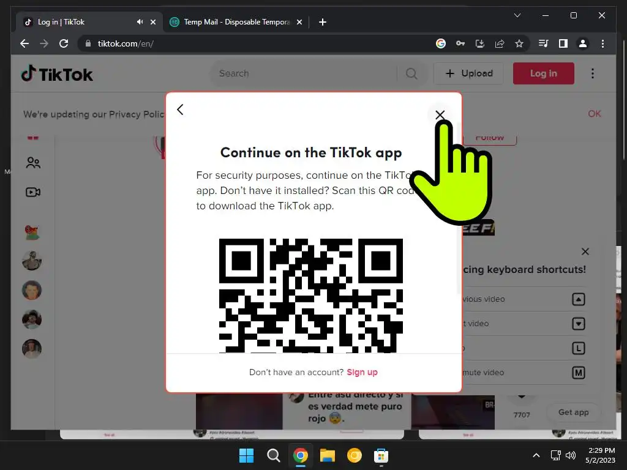Screen dimensions: 627x470
Task: Open the saved passwords key icon
Action: coord(460,43)
